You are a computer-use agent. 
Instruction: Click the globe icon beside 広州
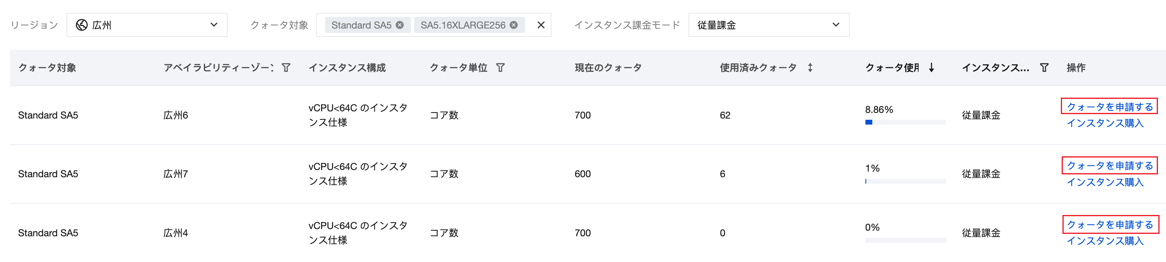tap(81, 25)
